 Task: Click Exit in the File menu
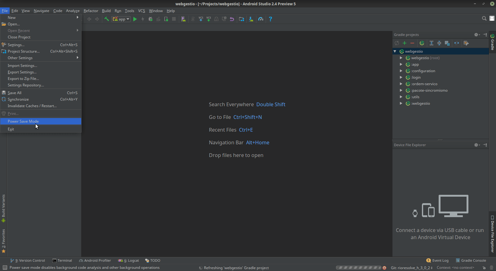pyautogui.click(x=41, y=129)
